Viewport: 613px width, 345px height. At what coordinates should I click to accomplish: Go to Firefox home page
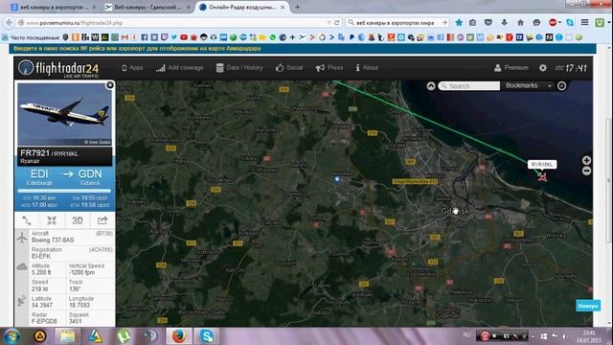click(x=520, y=23)
